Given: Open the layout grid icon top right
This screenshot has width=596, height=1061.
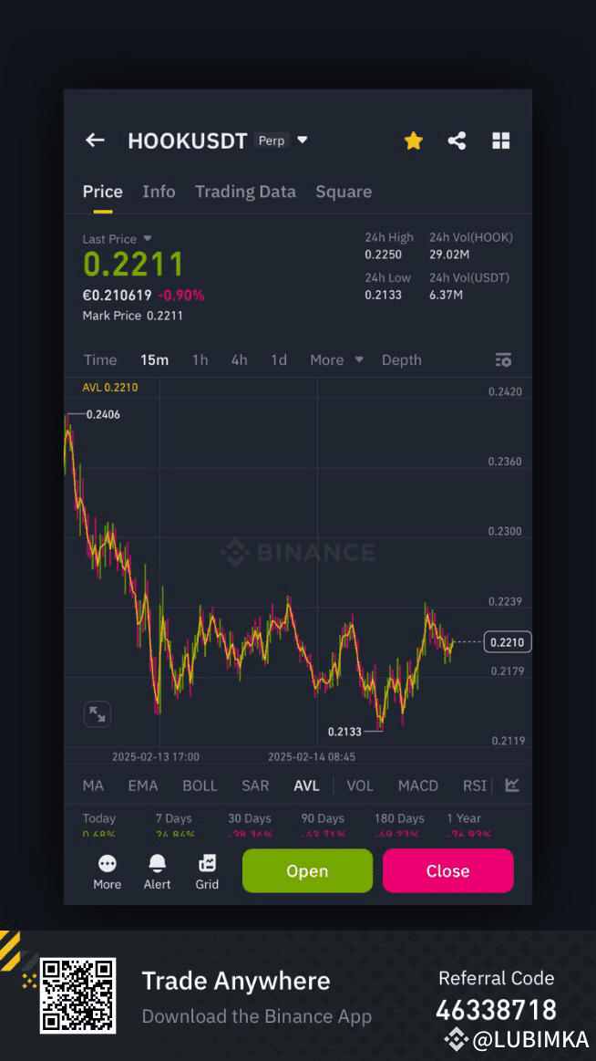Looking at the screenshot, I should (x=500, y=140).
